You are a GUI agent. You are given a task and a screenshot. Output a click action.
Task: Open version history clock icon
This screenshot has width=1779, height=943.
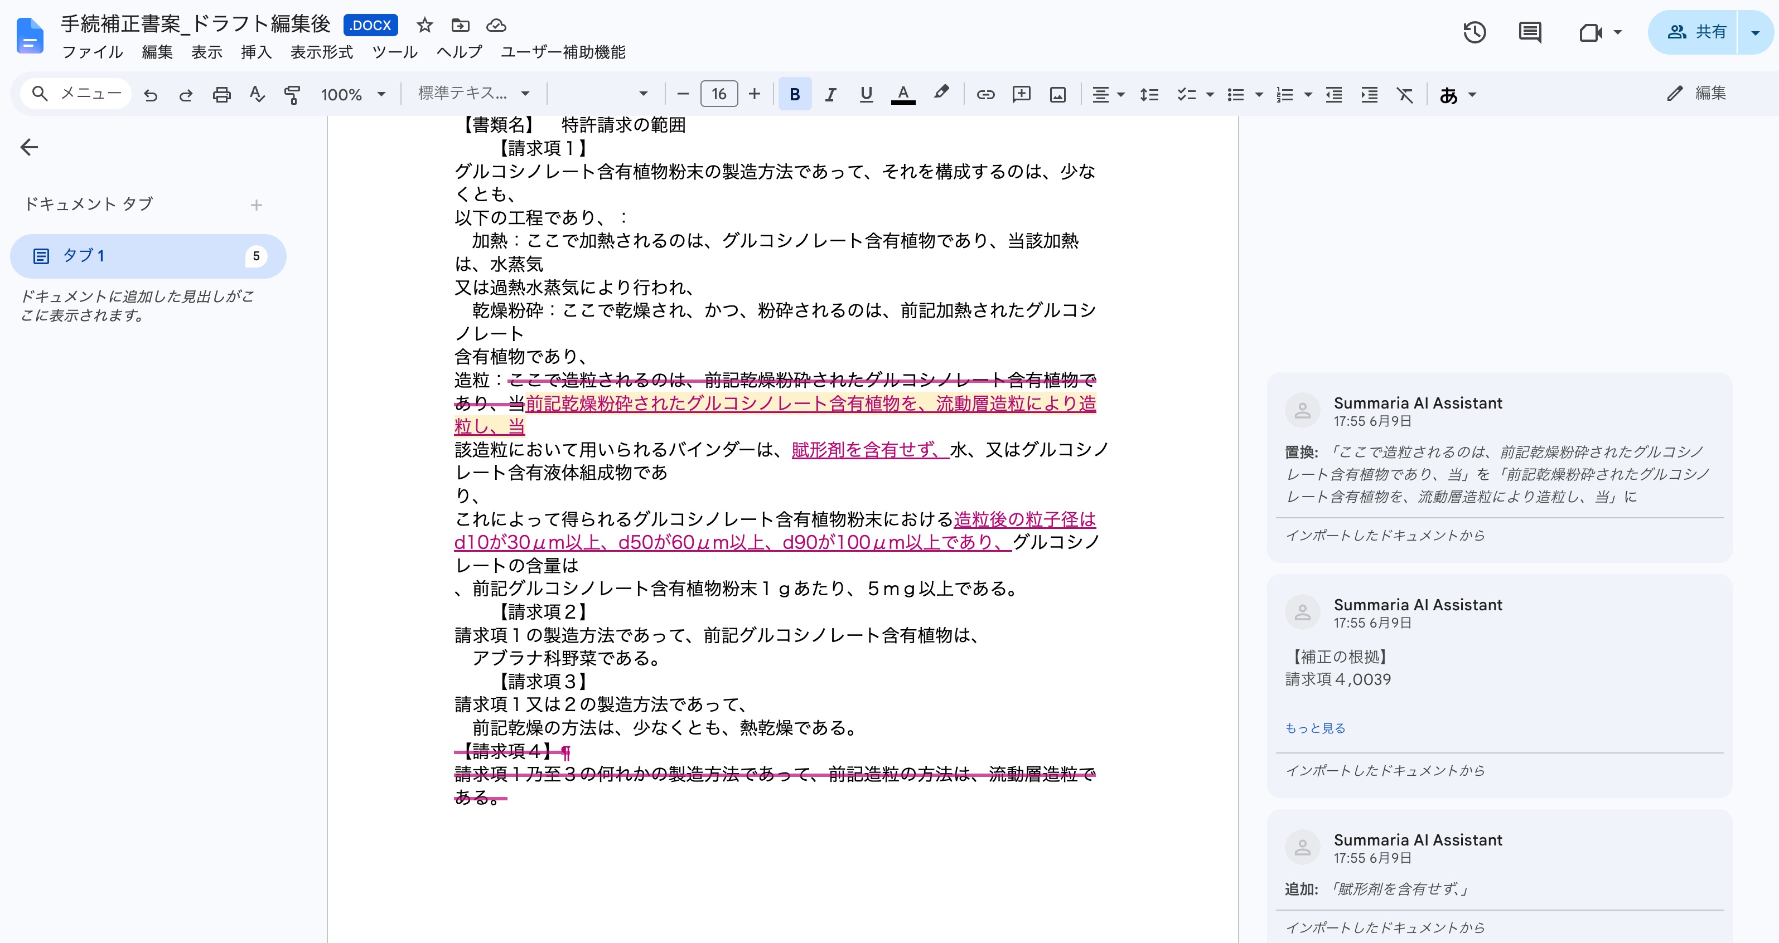[x=1475, y=32]
